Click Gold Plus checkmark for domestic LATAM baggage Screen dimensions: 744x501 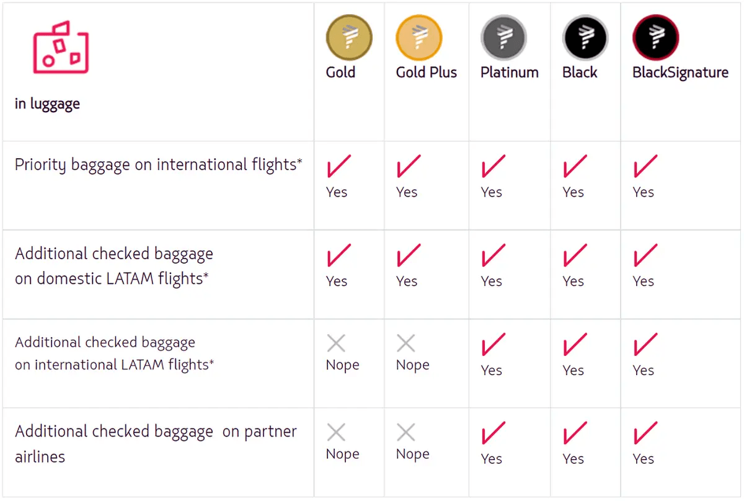click(408, 256)
